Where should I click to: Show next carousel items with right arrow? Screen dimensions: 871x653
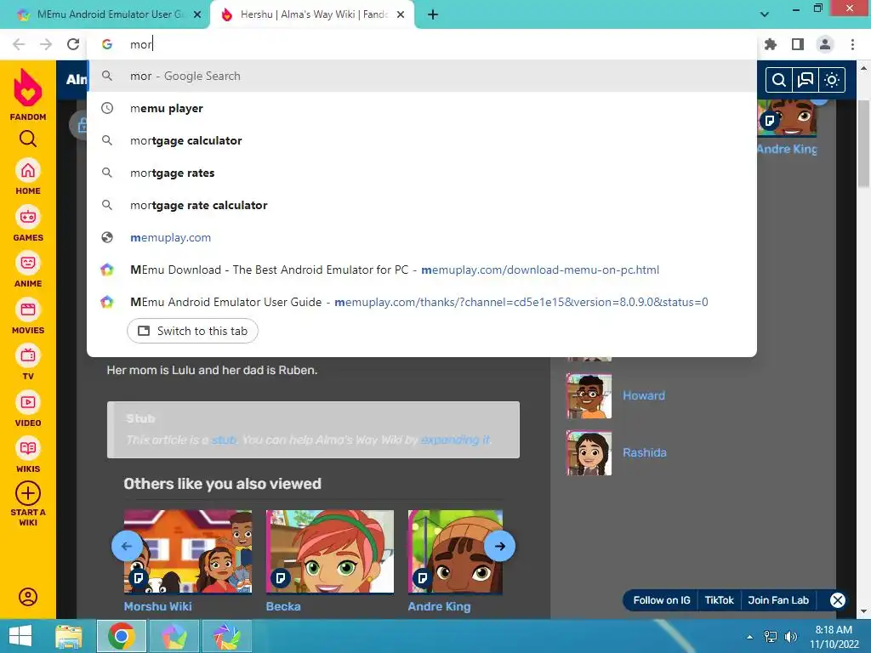499,546
